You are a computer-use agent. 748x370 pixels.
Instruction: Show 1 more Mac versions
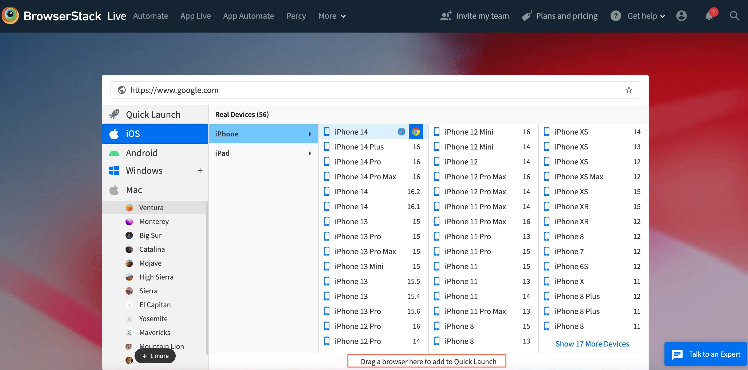155,356
